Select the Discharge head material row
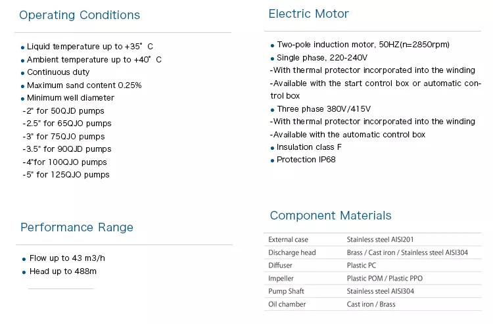The height and width of the screenshot is (324, 493). click(x=373, y=252)
